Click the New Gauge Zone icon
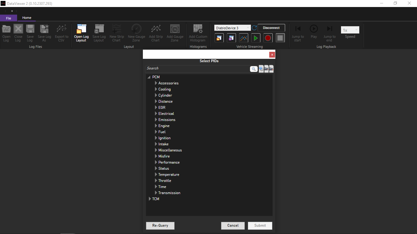 coord(136,29)
